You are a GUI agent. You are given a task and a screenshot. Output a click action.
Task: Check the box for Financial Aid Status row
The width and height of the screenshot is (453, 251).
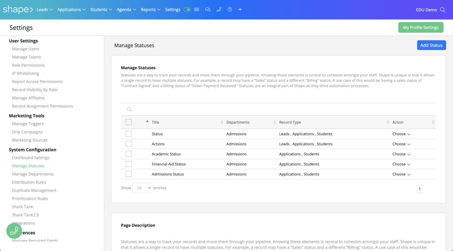click(x=129, y=164)
